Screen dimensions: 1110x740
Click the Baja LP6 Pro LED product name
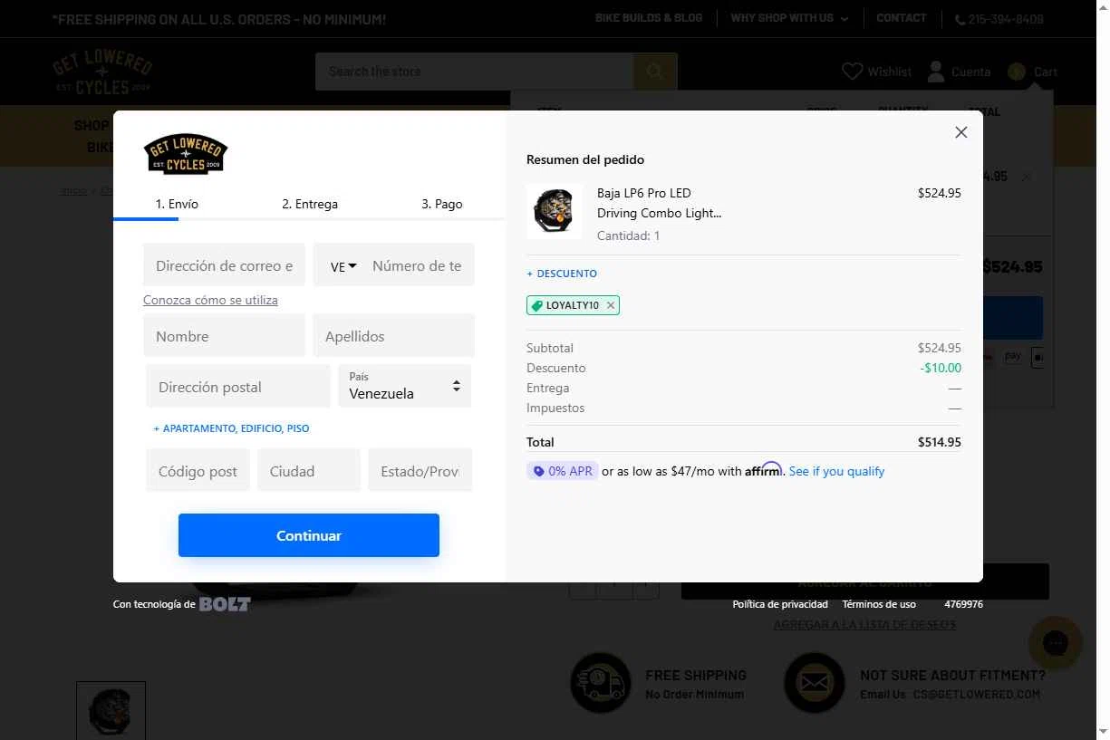[659, 203]
